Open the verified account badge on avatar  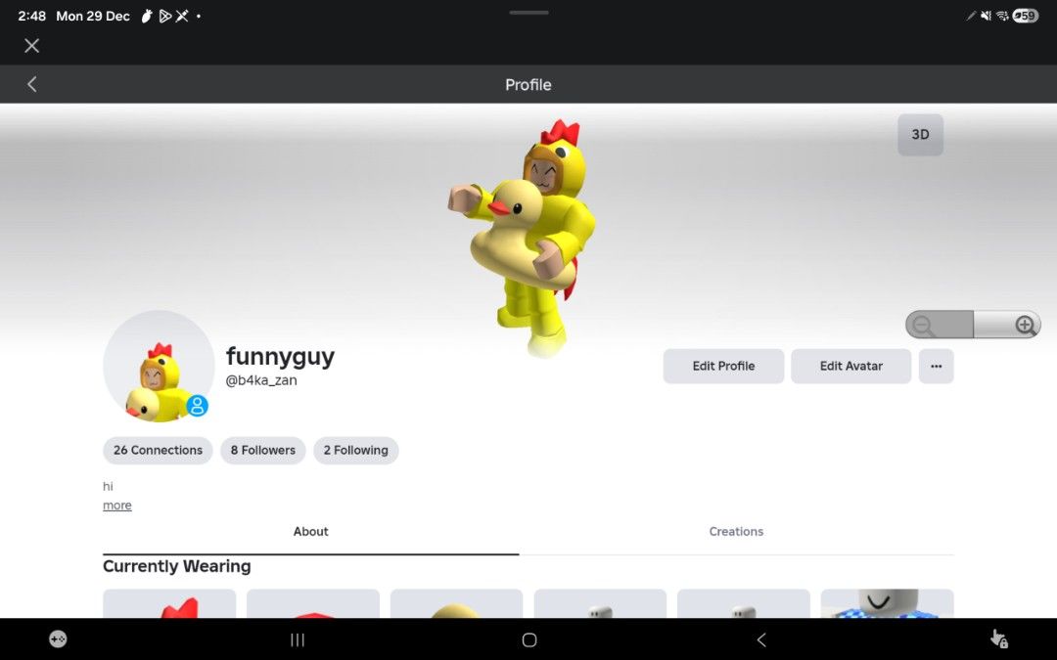click(x=196, y=407)
